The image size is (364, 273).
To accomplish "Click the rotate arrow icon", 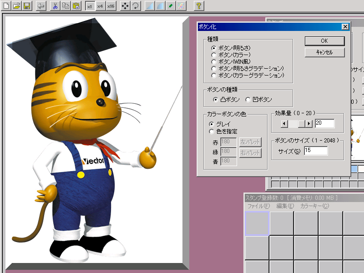I will [136, 5].
